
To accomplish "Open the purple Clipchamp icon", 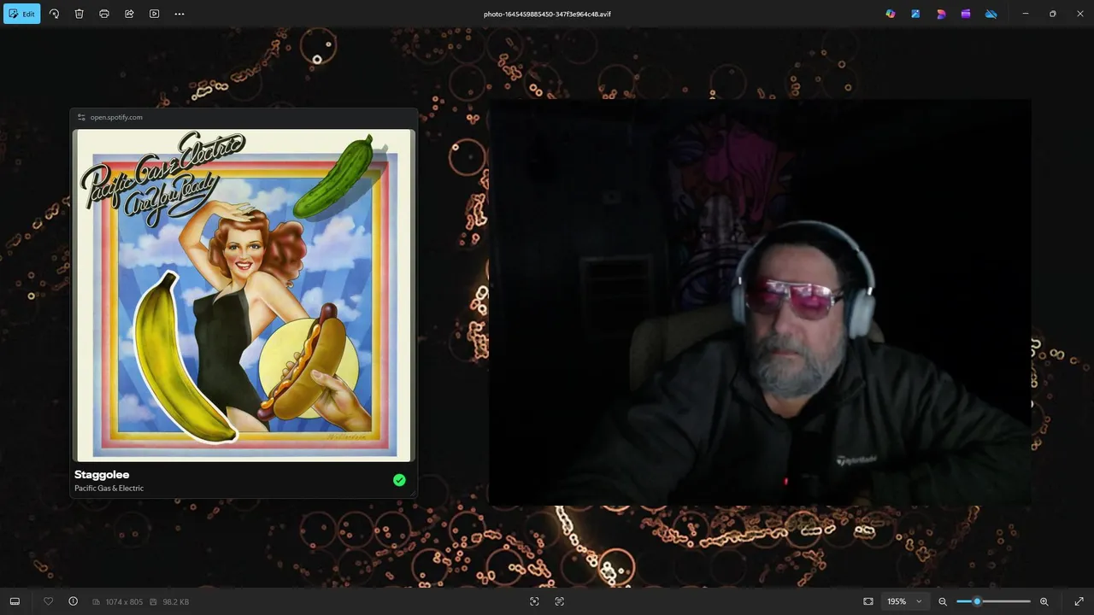I will 966,14.
